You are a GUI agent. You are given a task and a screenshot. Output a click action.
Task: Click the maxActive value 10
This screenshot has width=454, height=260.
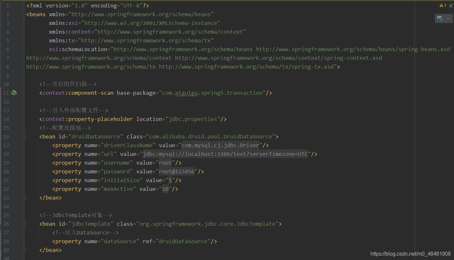click(165, 189)
